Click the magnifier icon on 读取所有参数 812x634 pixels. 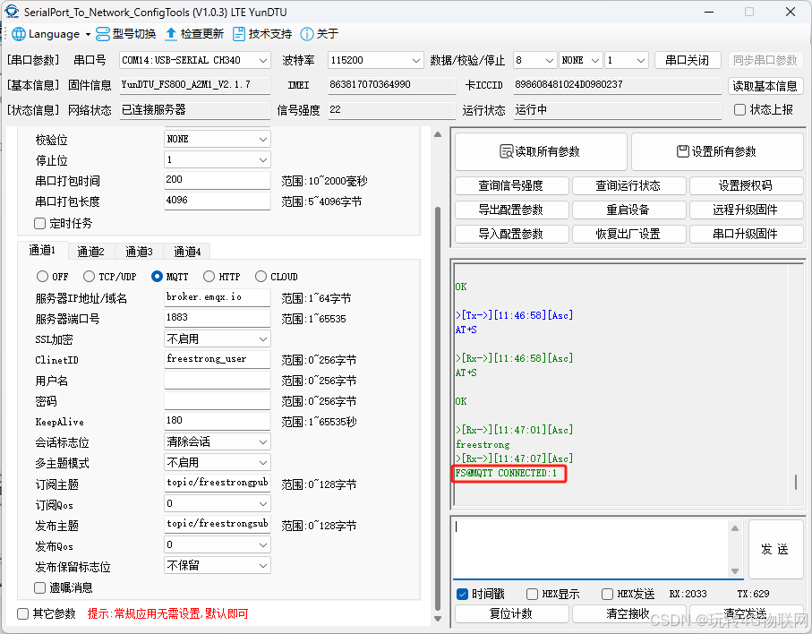pyautogui.click(x=506, y=151)
